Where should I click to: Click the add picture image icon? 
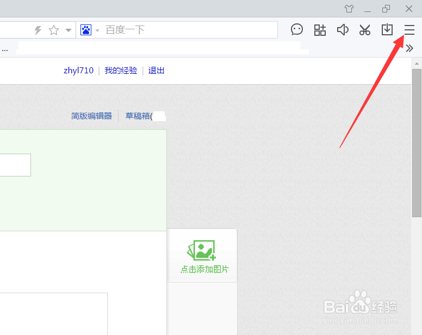point(202,250)
